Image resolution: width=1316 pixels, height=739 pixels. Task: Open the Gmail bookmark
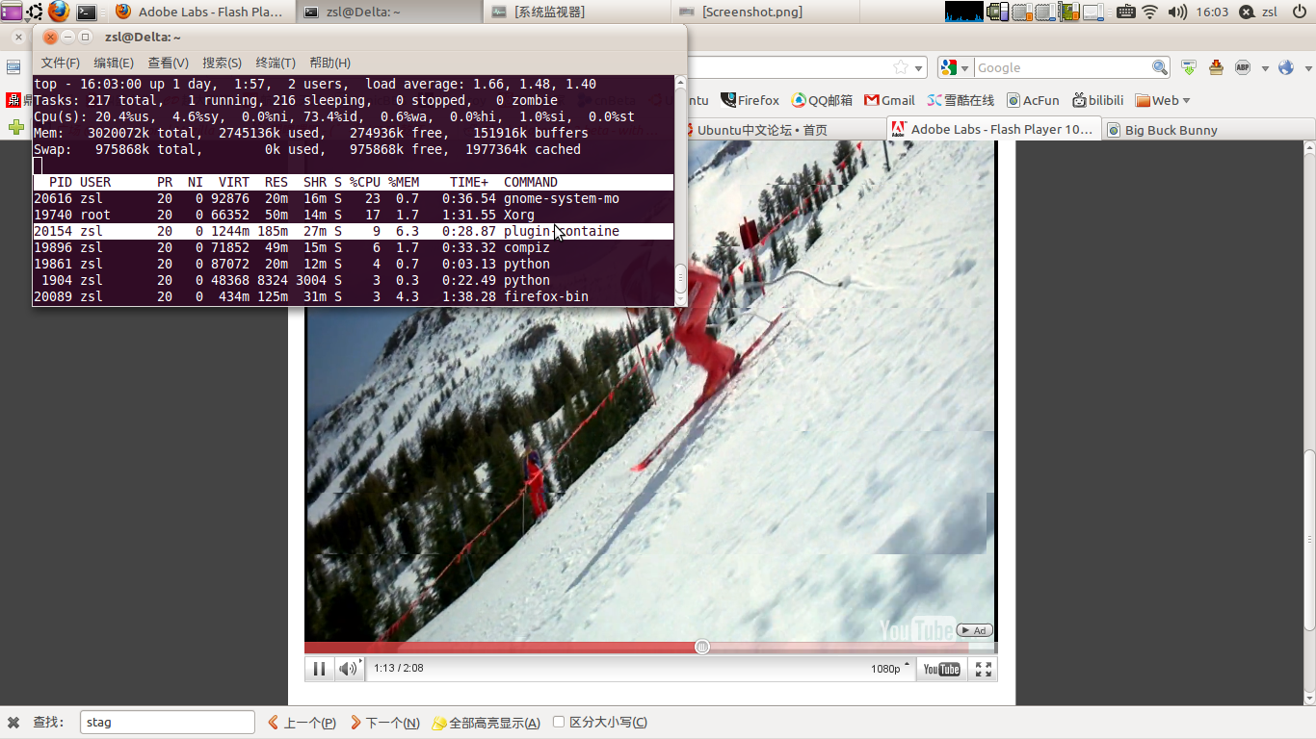click(890, 100)
